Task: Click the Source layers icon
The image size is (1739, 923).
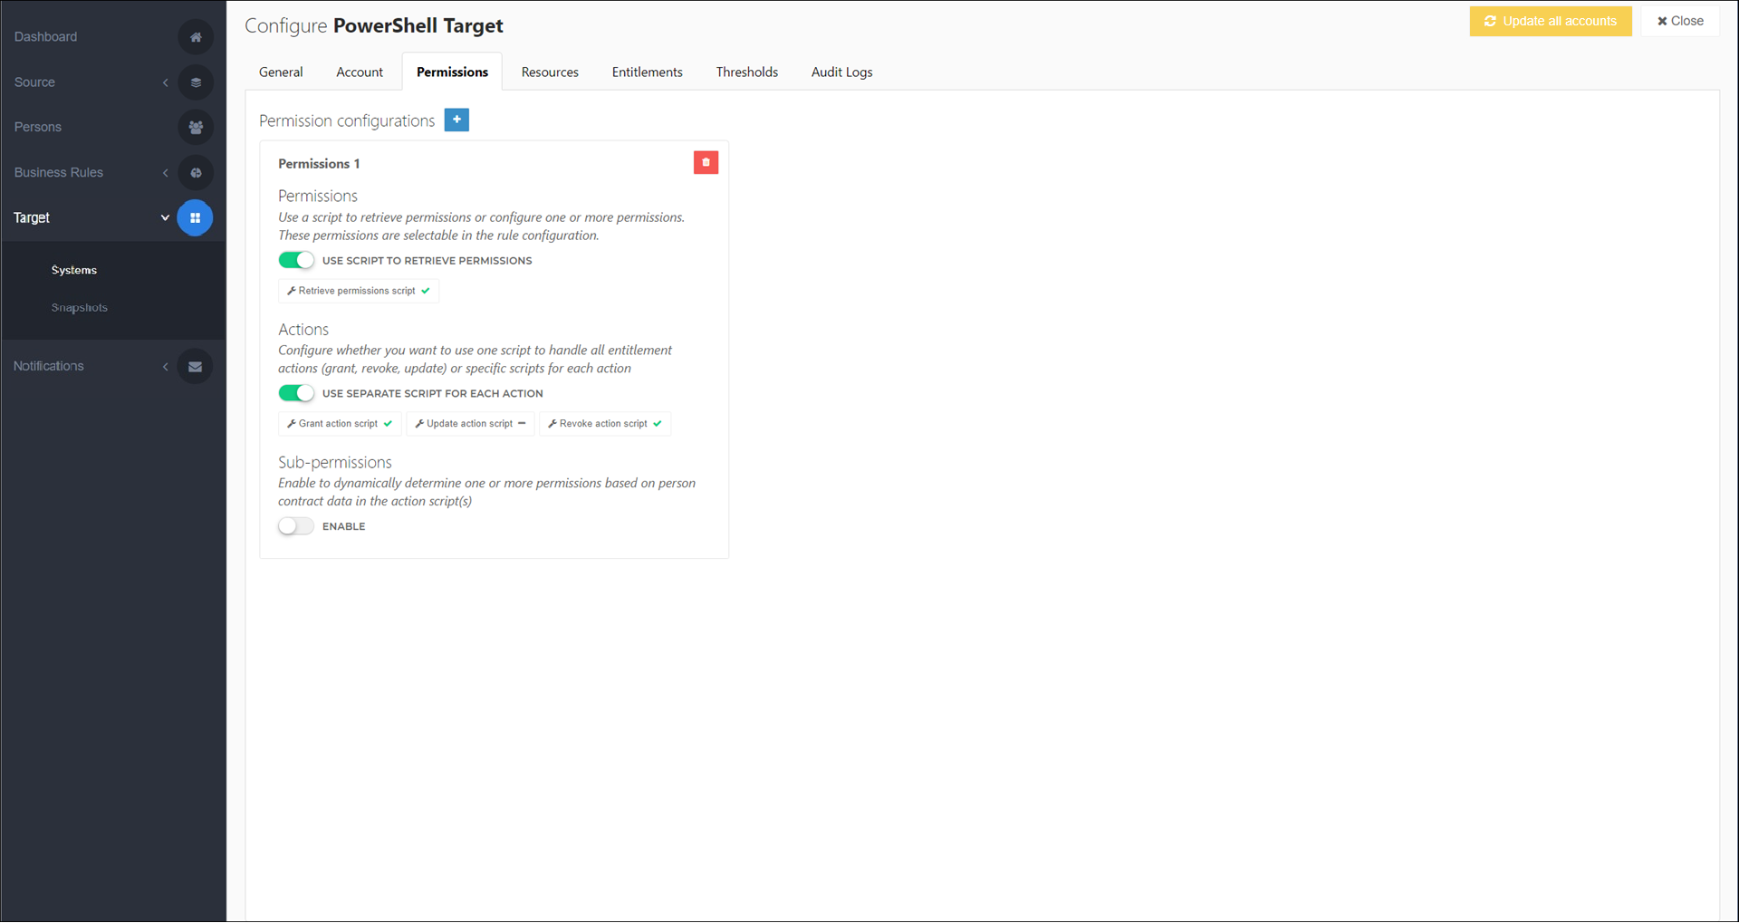Action: 196,82
